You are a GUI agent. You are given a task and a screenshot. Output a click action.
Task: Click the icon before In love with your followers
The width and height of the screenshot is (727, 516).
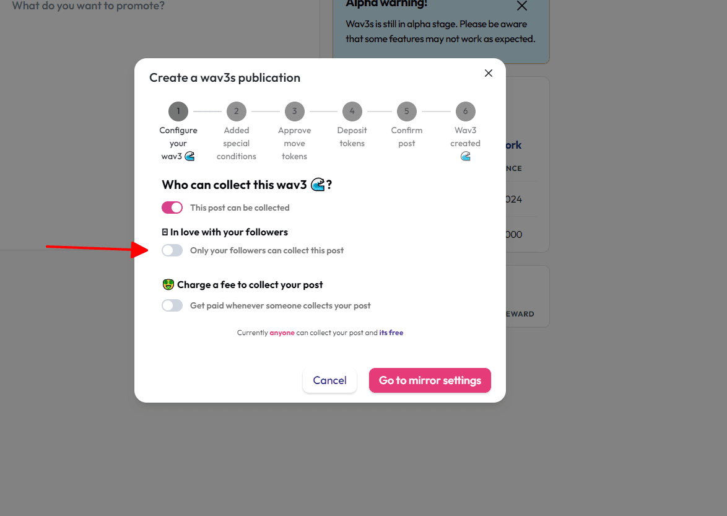165,232
